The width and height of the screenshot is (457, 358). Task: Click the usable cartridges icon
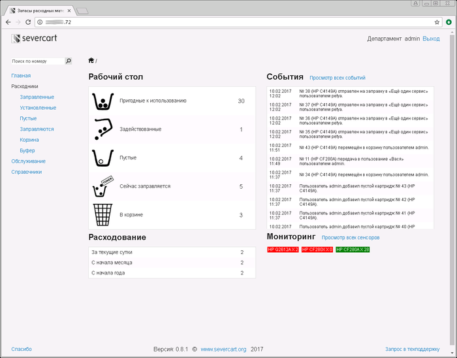click(x=101, y=101)
